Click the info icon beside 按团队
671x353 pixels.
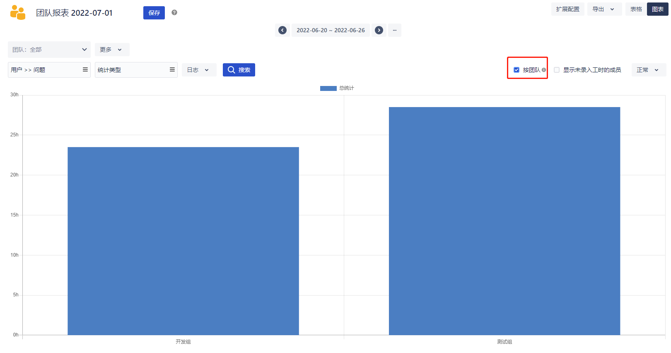tap(544, 70)
